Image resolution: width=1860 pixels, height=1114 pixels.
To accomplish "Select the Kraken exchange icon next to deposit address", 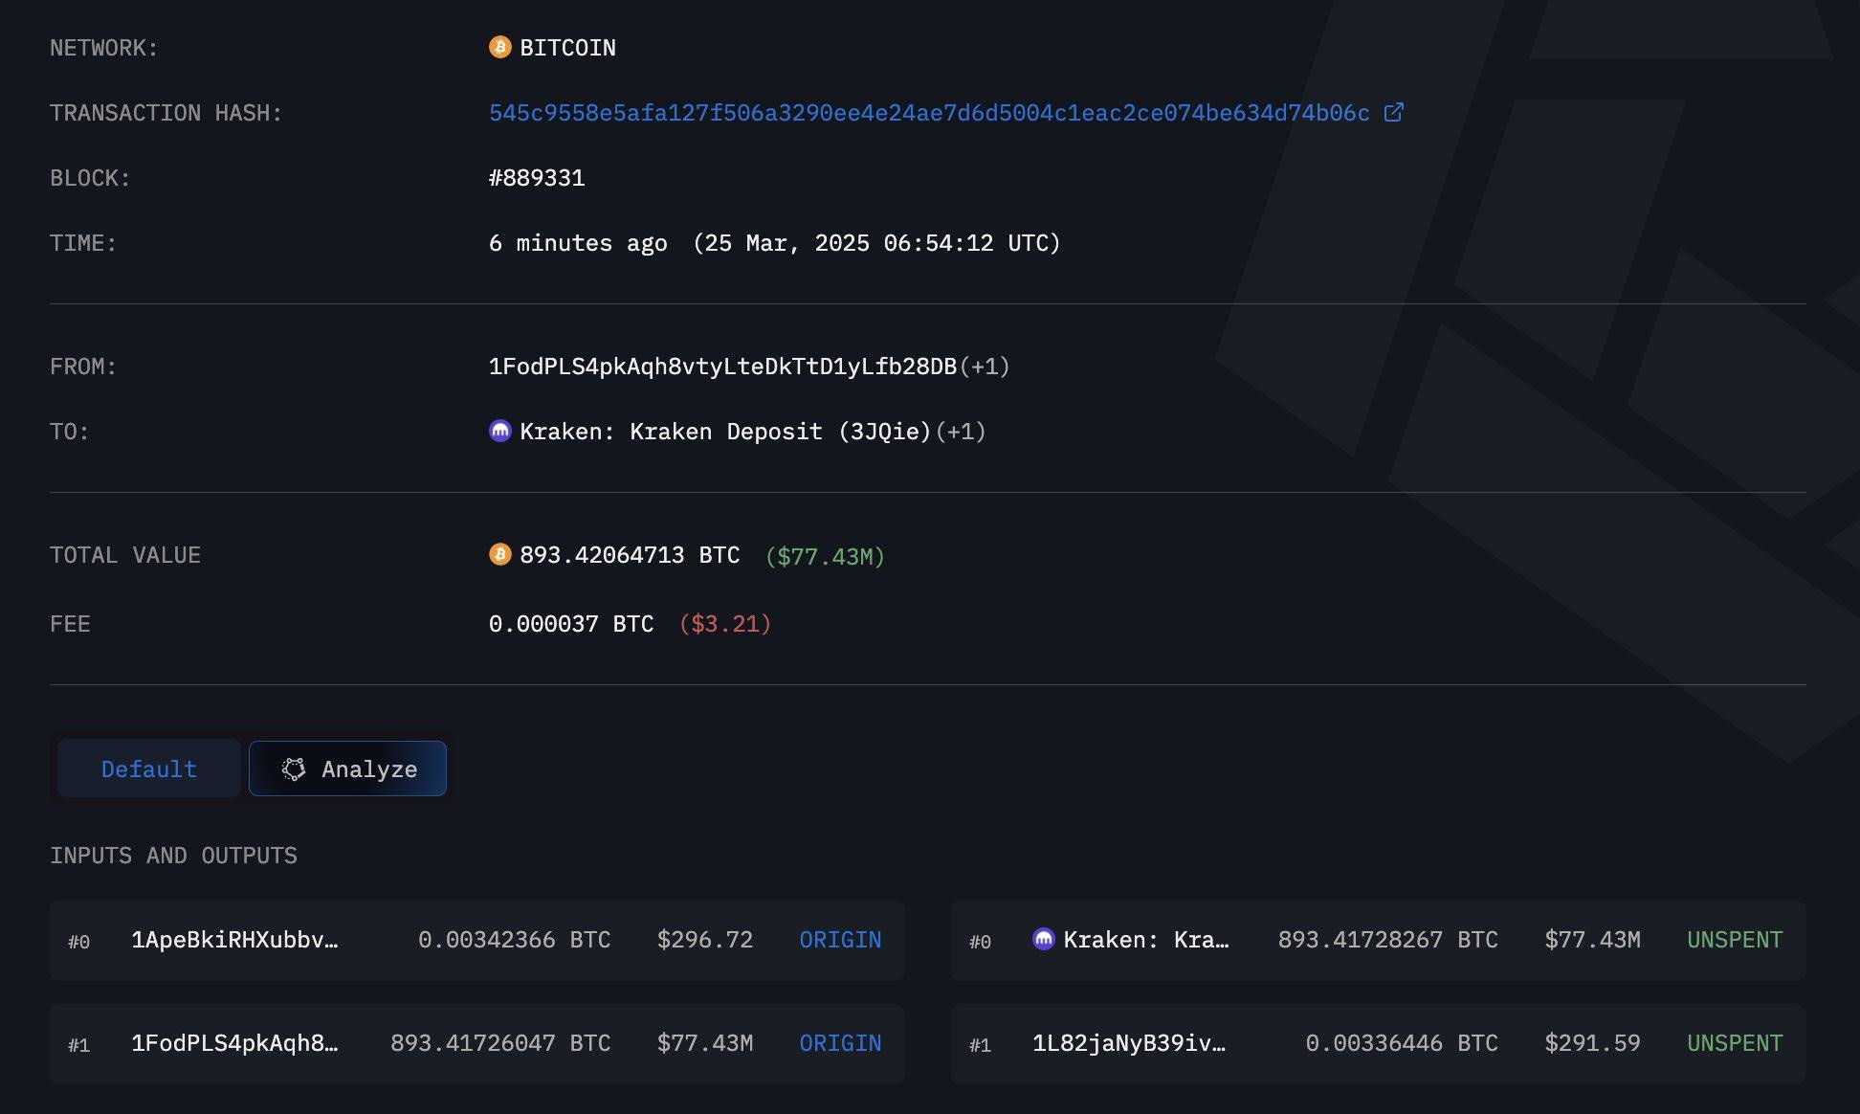I will coord(498,431).
